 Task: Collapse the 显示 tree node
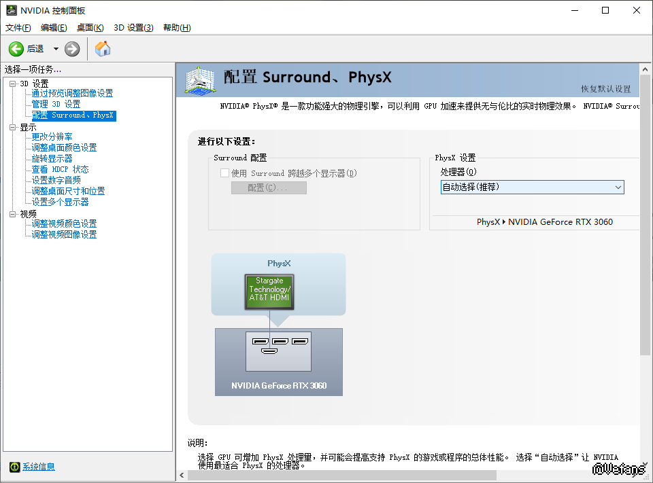(x=12, y=127)
